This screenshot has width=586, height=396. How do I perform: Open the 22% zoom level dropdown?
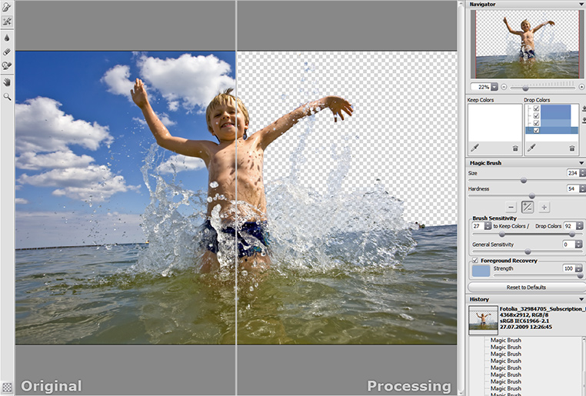(x=494, y=87)
